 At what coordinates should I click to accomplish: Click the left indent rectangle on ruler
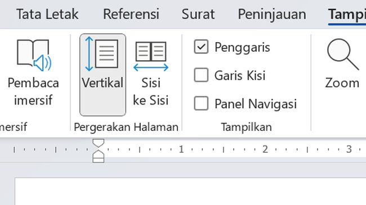pos(99,160)
